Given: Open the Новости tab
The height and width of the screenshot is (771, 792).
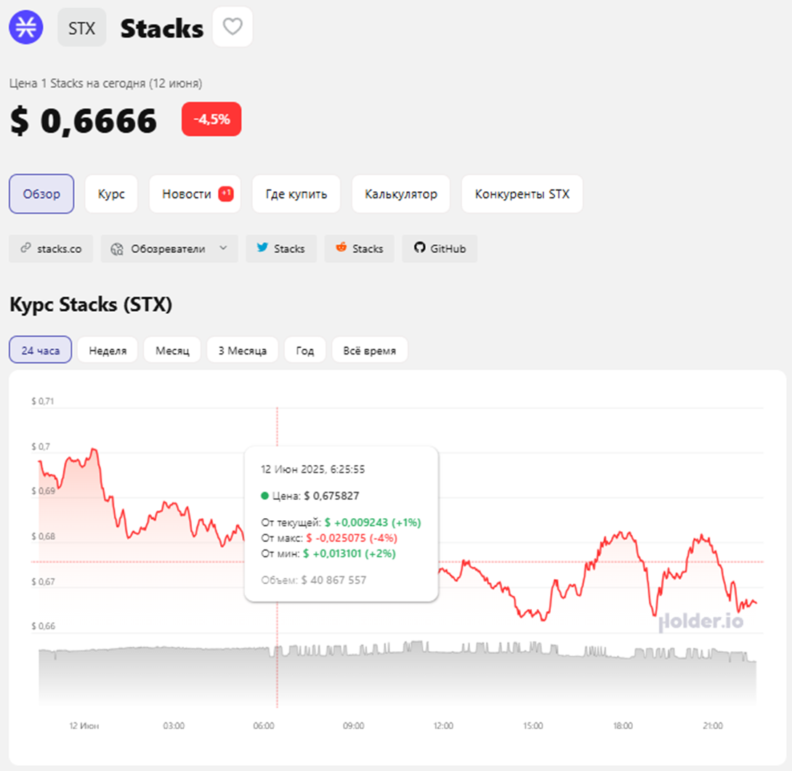Looking at the screenshot, I should click(195, 194).
